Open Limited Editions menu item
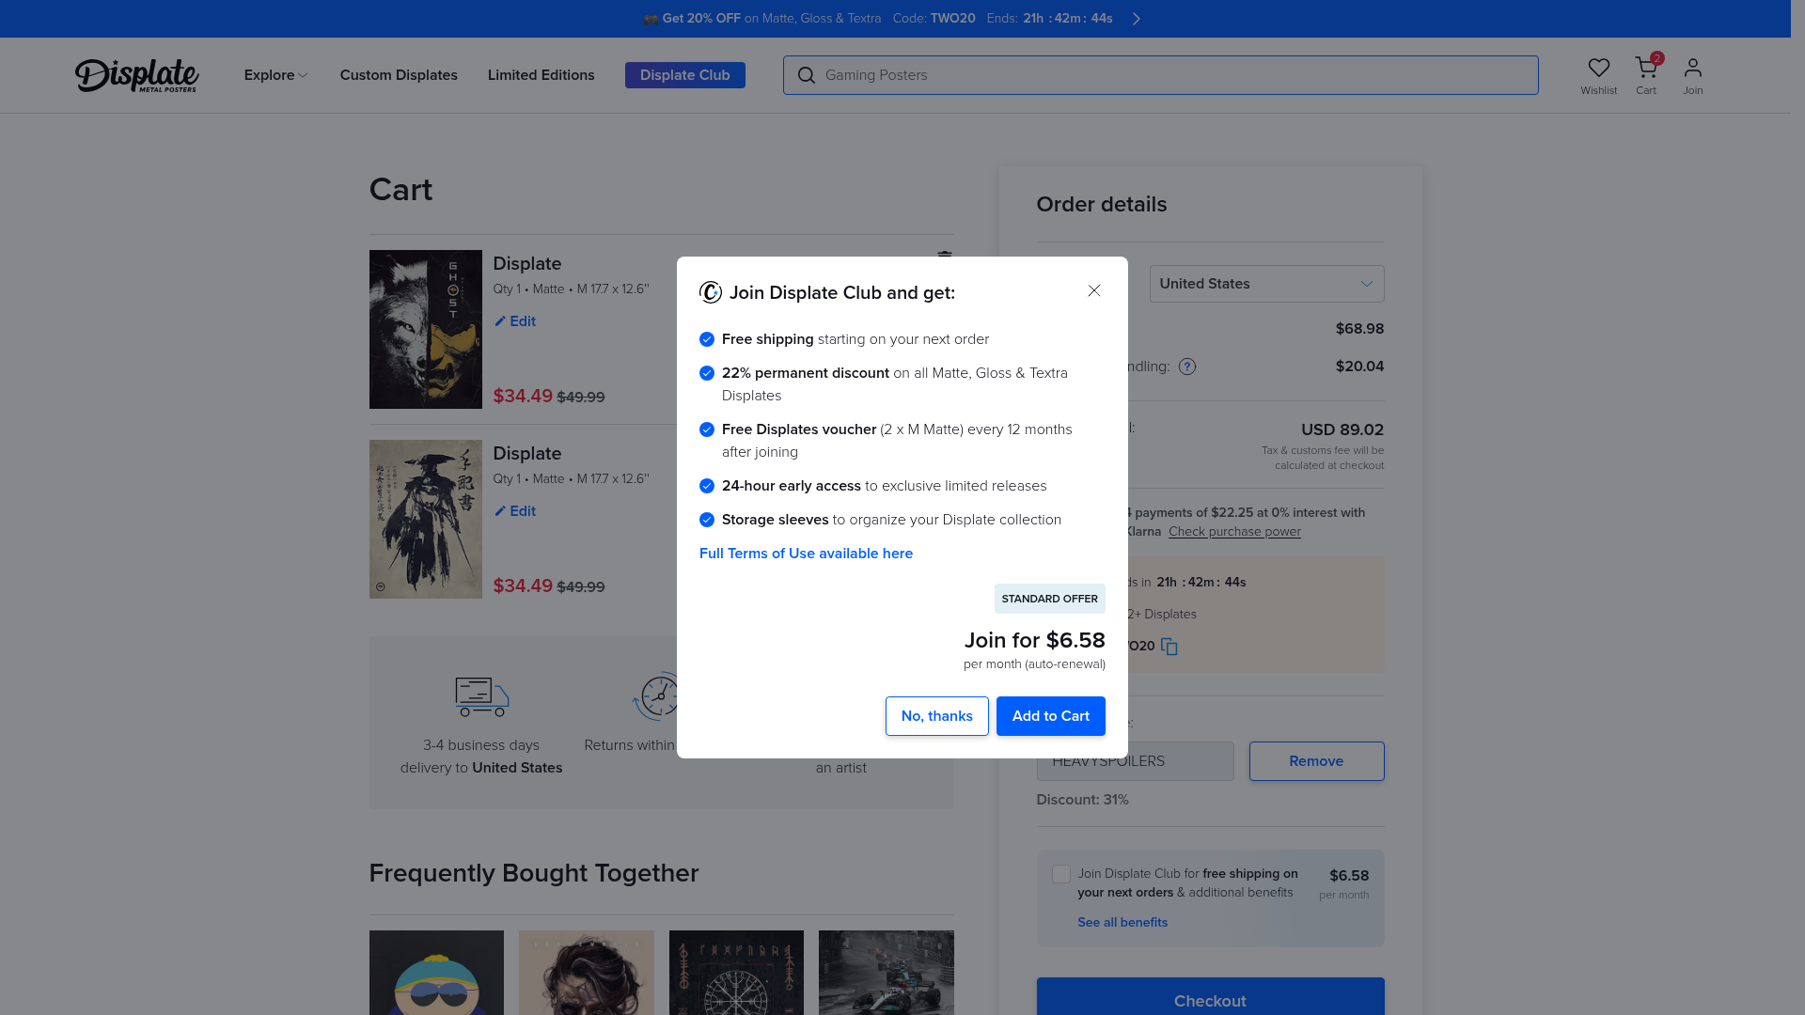Image resolution: width=1805 pixels, height=1015 pixels. [x=541, y=75]
